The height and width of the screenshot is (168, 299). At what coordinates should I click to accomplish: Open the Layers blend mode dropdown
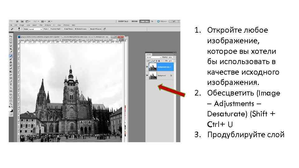[x=154, y=57]
